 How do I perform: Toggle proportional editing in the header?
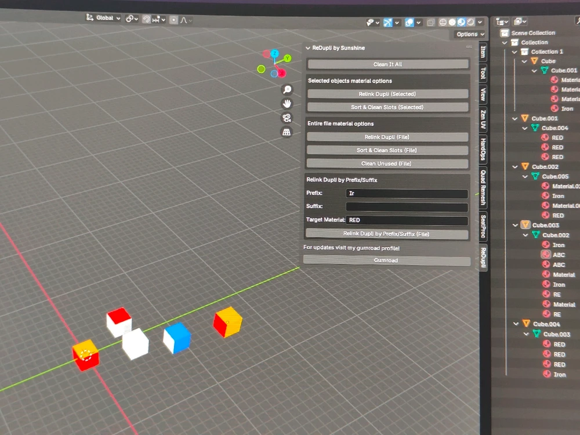coord(173,19)
